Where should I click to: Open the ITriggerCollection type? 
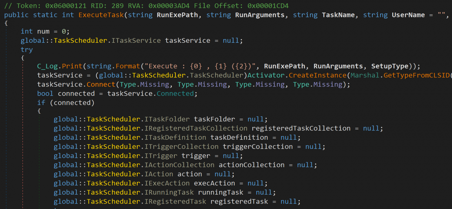pos(181,147)
